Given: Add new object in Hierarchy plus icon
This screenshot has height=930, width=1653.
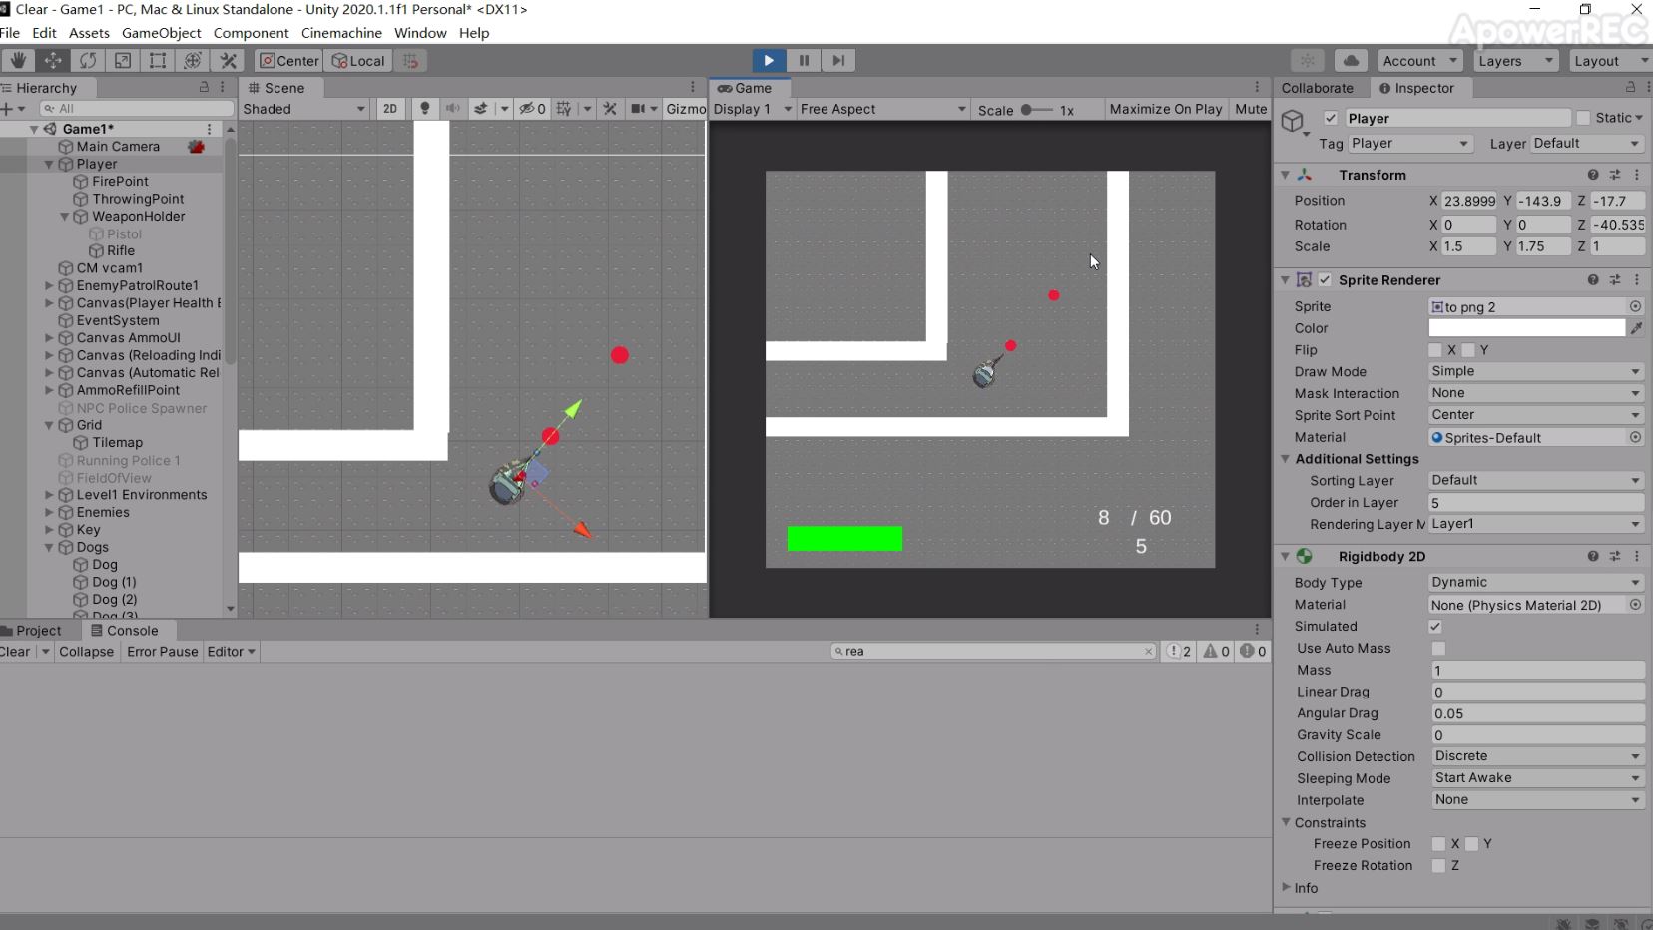Looking at the screenshot, I should pos(7,109).
